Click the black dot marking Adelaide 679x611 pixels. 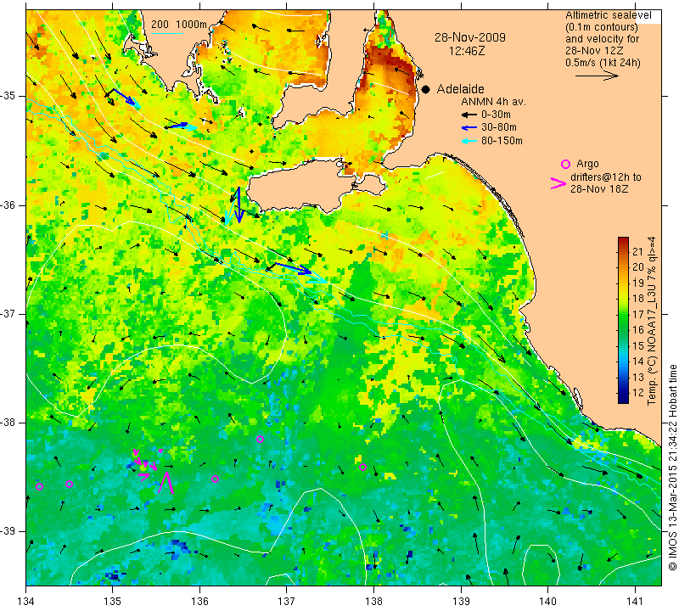click(x=426, y=89)
